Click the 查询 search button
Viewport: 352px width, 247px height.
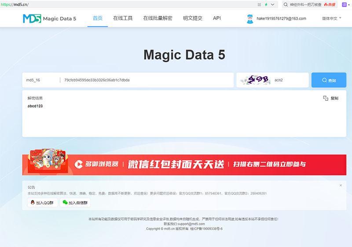click(x=329, y=80)
